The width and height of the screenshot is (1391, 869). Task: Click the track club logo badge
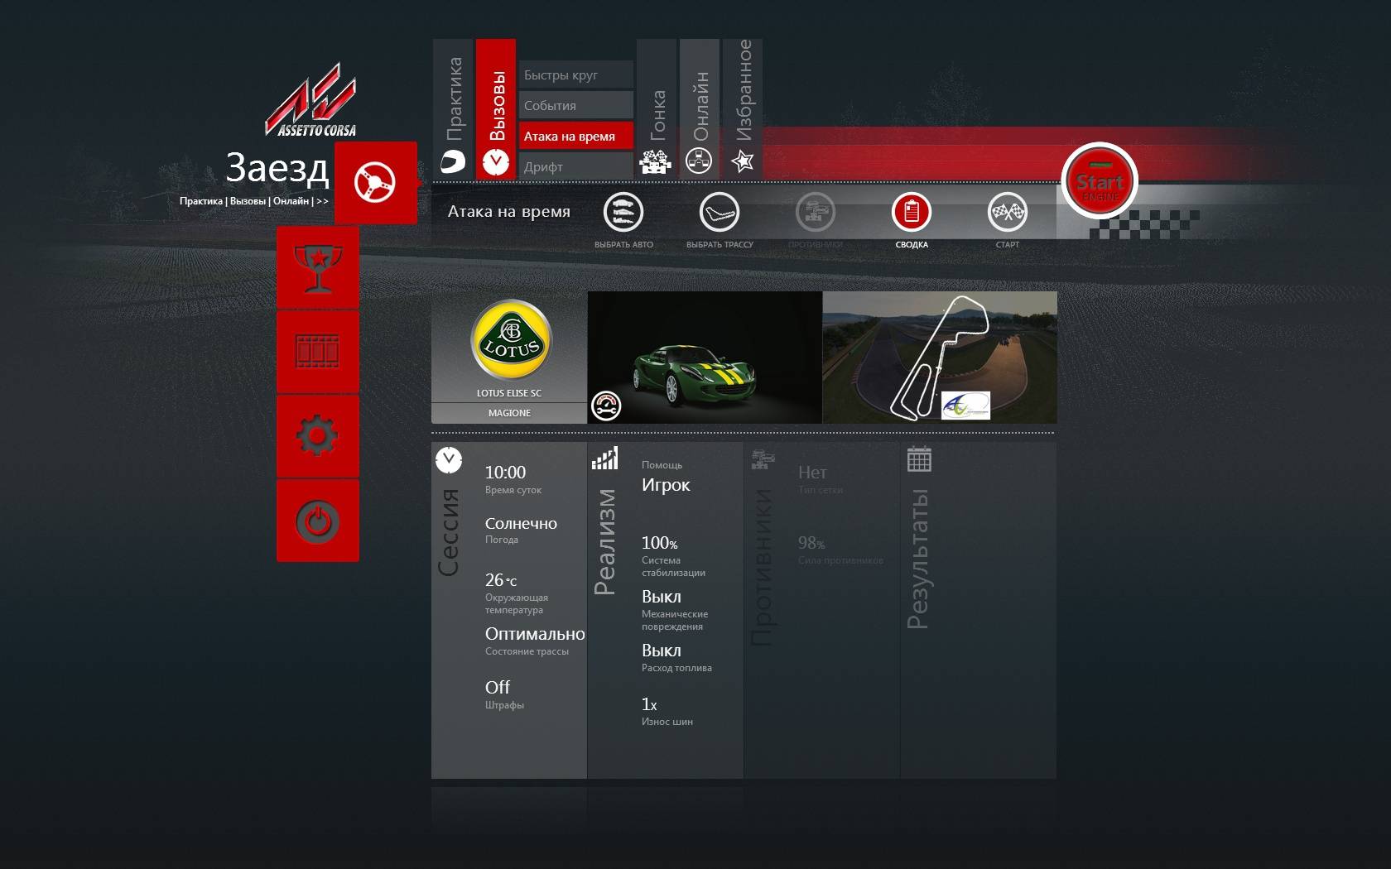click(x=965, y=406)
